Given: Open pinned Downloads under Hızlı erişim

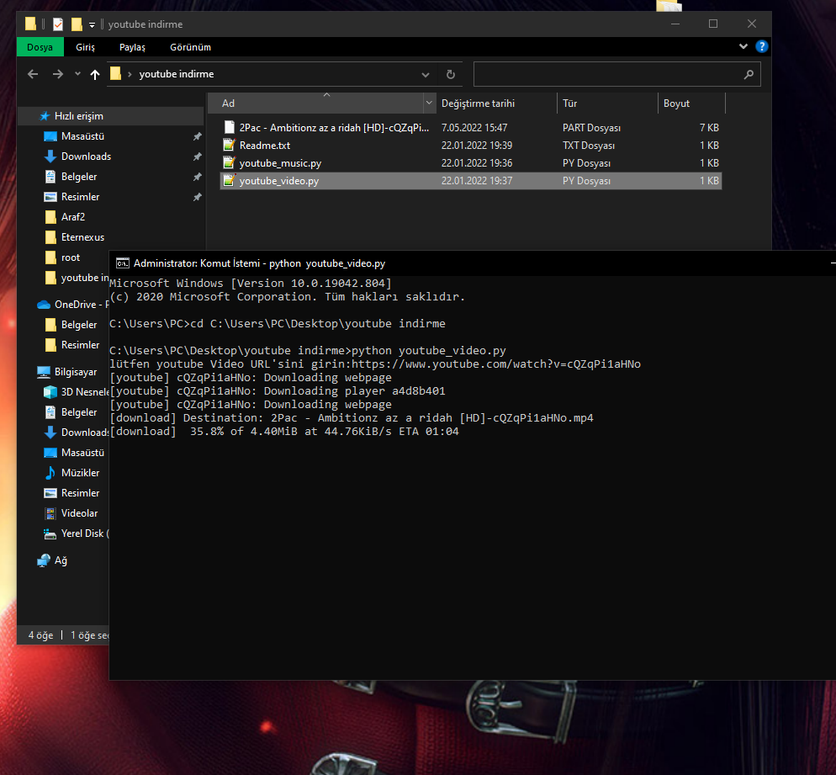Looking at the screenshot, I should coord(86,157).
